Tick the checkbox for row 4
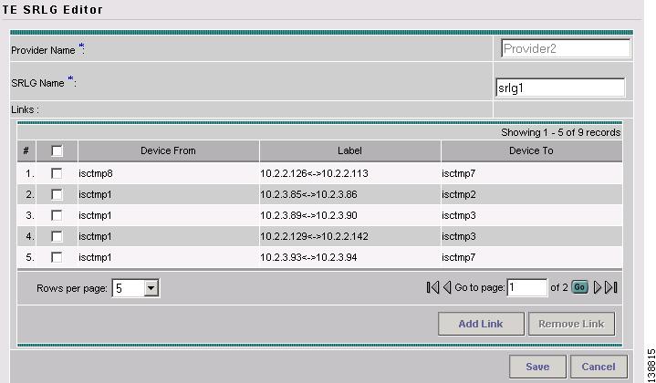Viewport: 656px width, 383px height. pyautogui.click(x=57, y=236)
